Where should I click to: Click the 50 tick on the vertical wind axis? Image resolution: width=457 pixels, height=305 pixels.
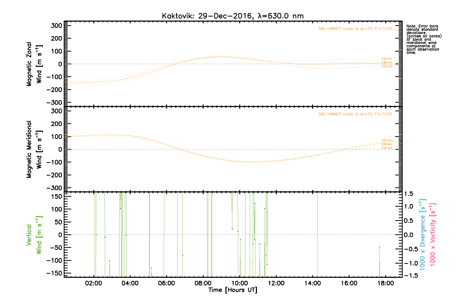[x=58, y=222]
